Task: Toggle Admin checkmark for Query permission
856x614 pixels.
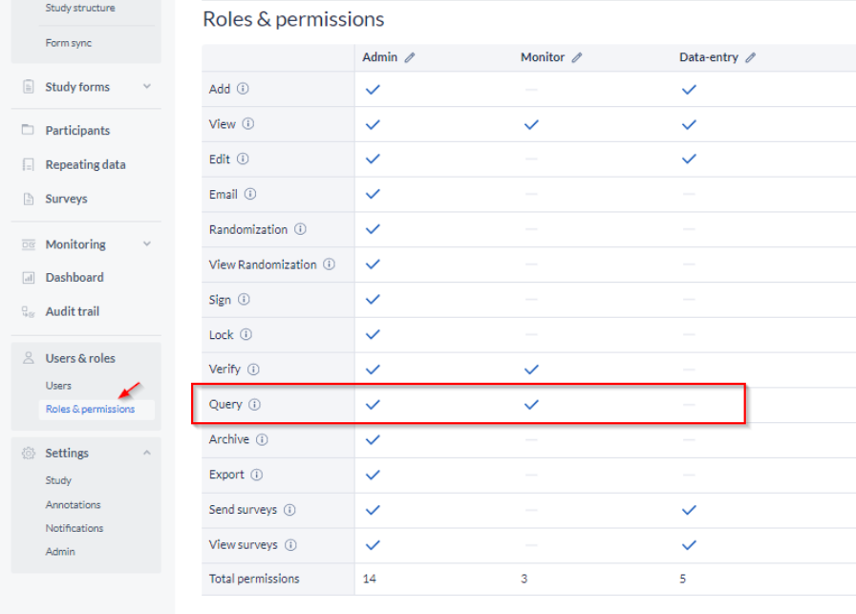Action: point(373,405)
